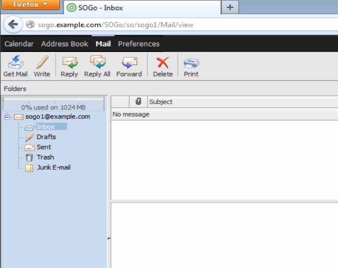Click the Forward message icon
This screenshot has height=268, width=338.
pos(129,63)
